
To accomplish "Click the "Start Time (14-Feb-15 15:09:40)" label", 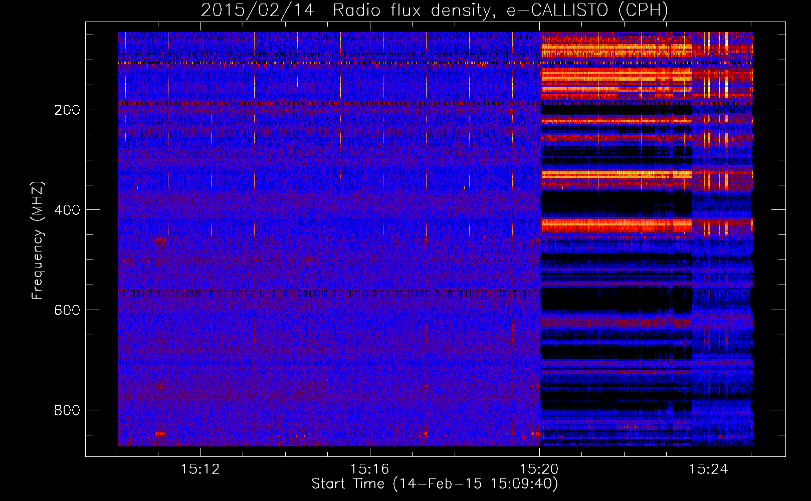I will 435,484.
